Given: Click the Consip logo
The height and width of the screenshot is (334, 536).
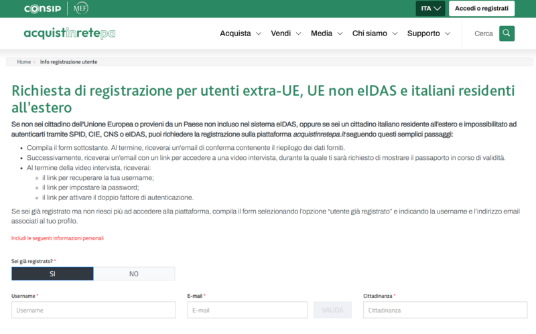Looking at the screenshot, I should 42,9.
